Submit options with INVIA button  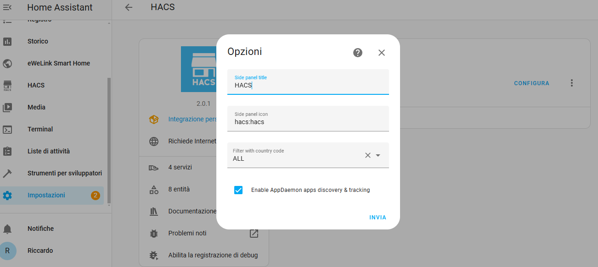pos(378,218)
